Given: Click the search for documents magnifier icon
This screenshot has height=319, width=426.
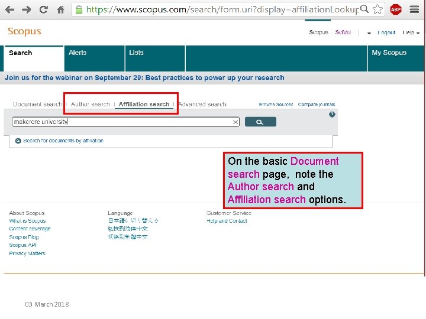Looking at the screenshot, I should click(x=18, y=141).
